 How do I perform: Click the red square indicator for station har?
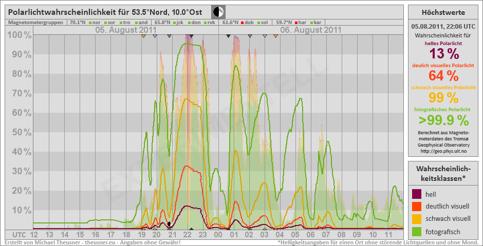[296, 23]
